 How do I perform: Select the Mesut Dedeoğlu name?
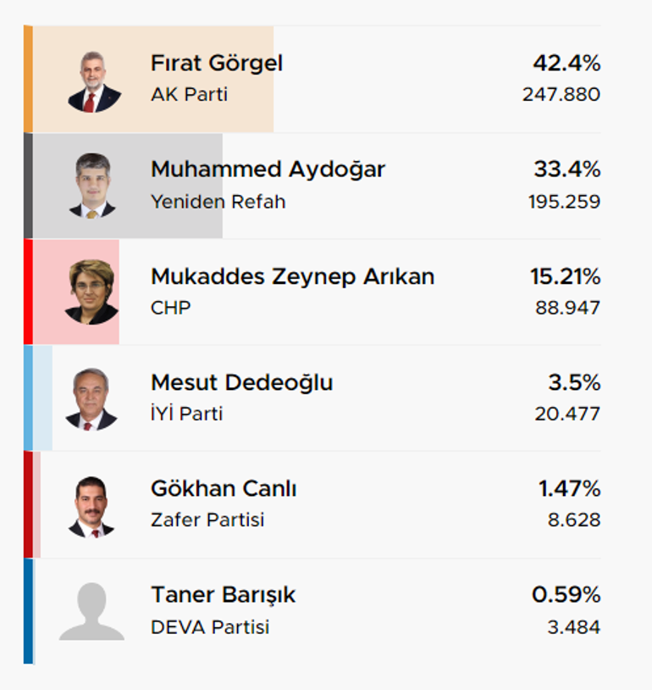pos(242,382)
